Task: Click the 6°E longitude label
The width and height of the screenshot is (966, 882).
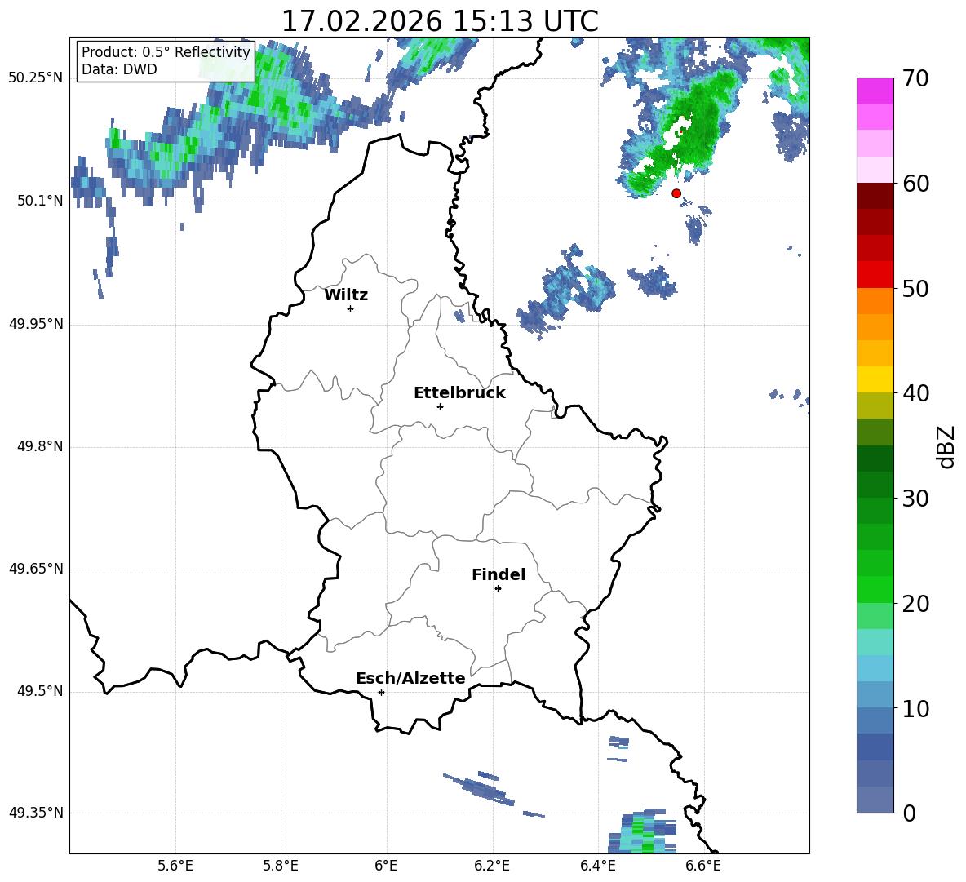Action: tap(386, 866)
